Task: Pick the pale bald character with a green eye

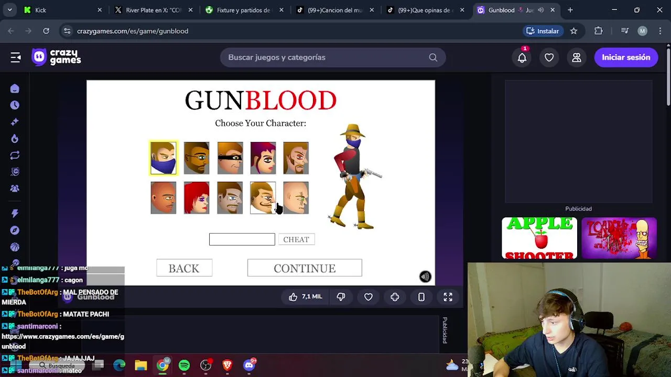Action: [x=296, y=198]
